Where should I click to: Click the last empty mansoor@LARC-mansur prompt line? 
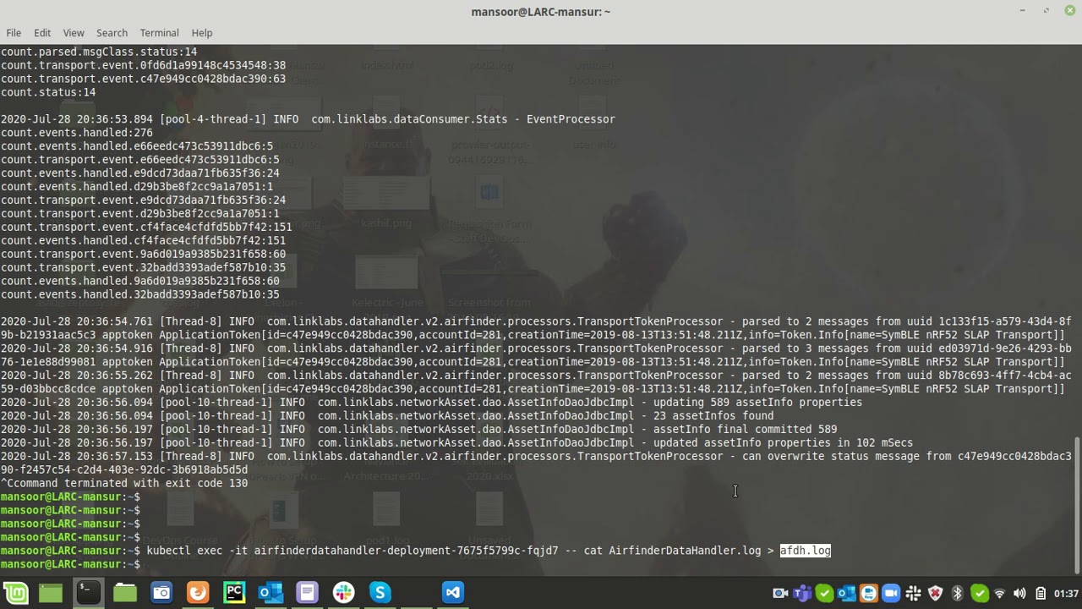71,564
